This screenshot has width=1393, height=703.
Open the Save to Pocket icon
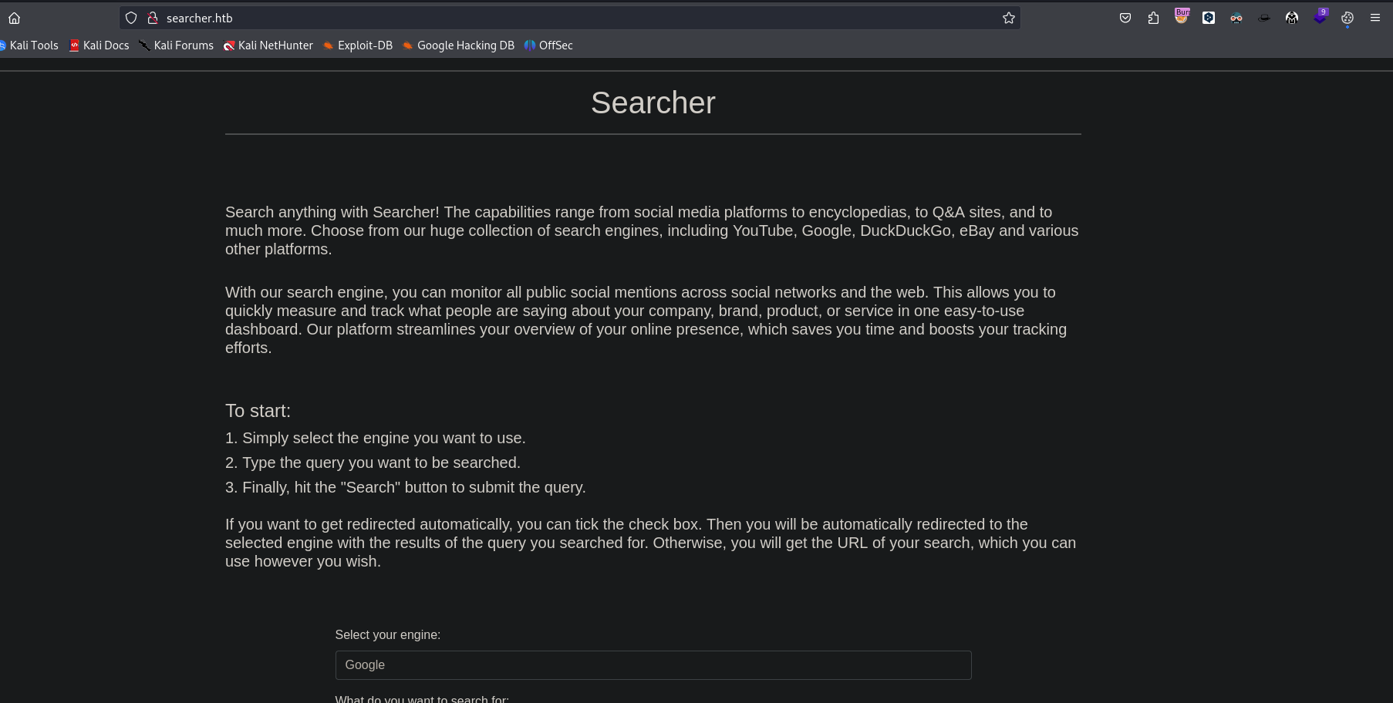1125,18
